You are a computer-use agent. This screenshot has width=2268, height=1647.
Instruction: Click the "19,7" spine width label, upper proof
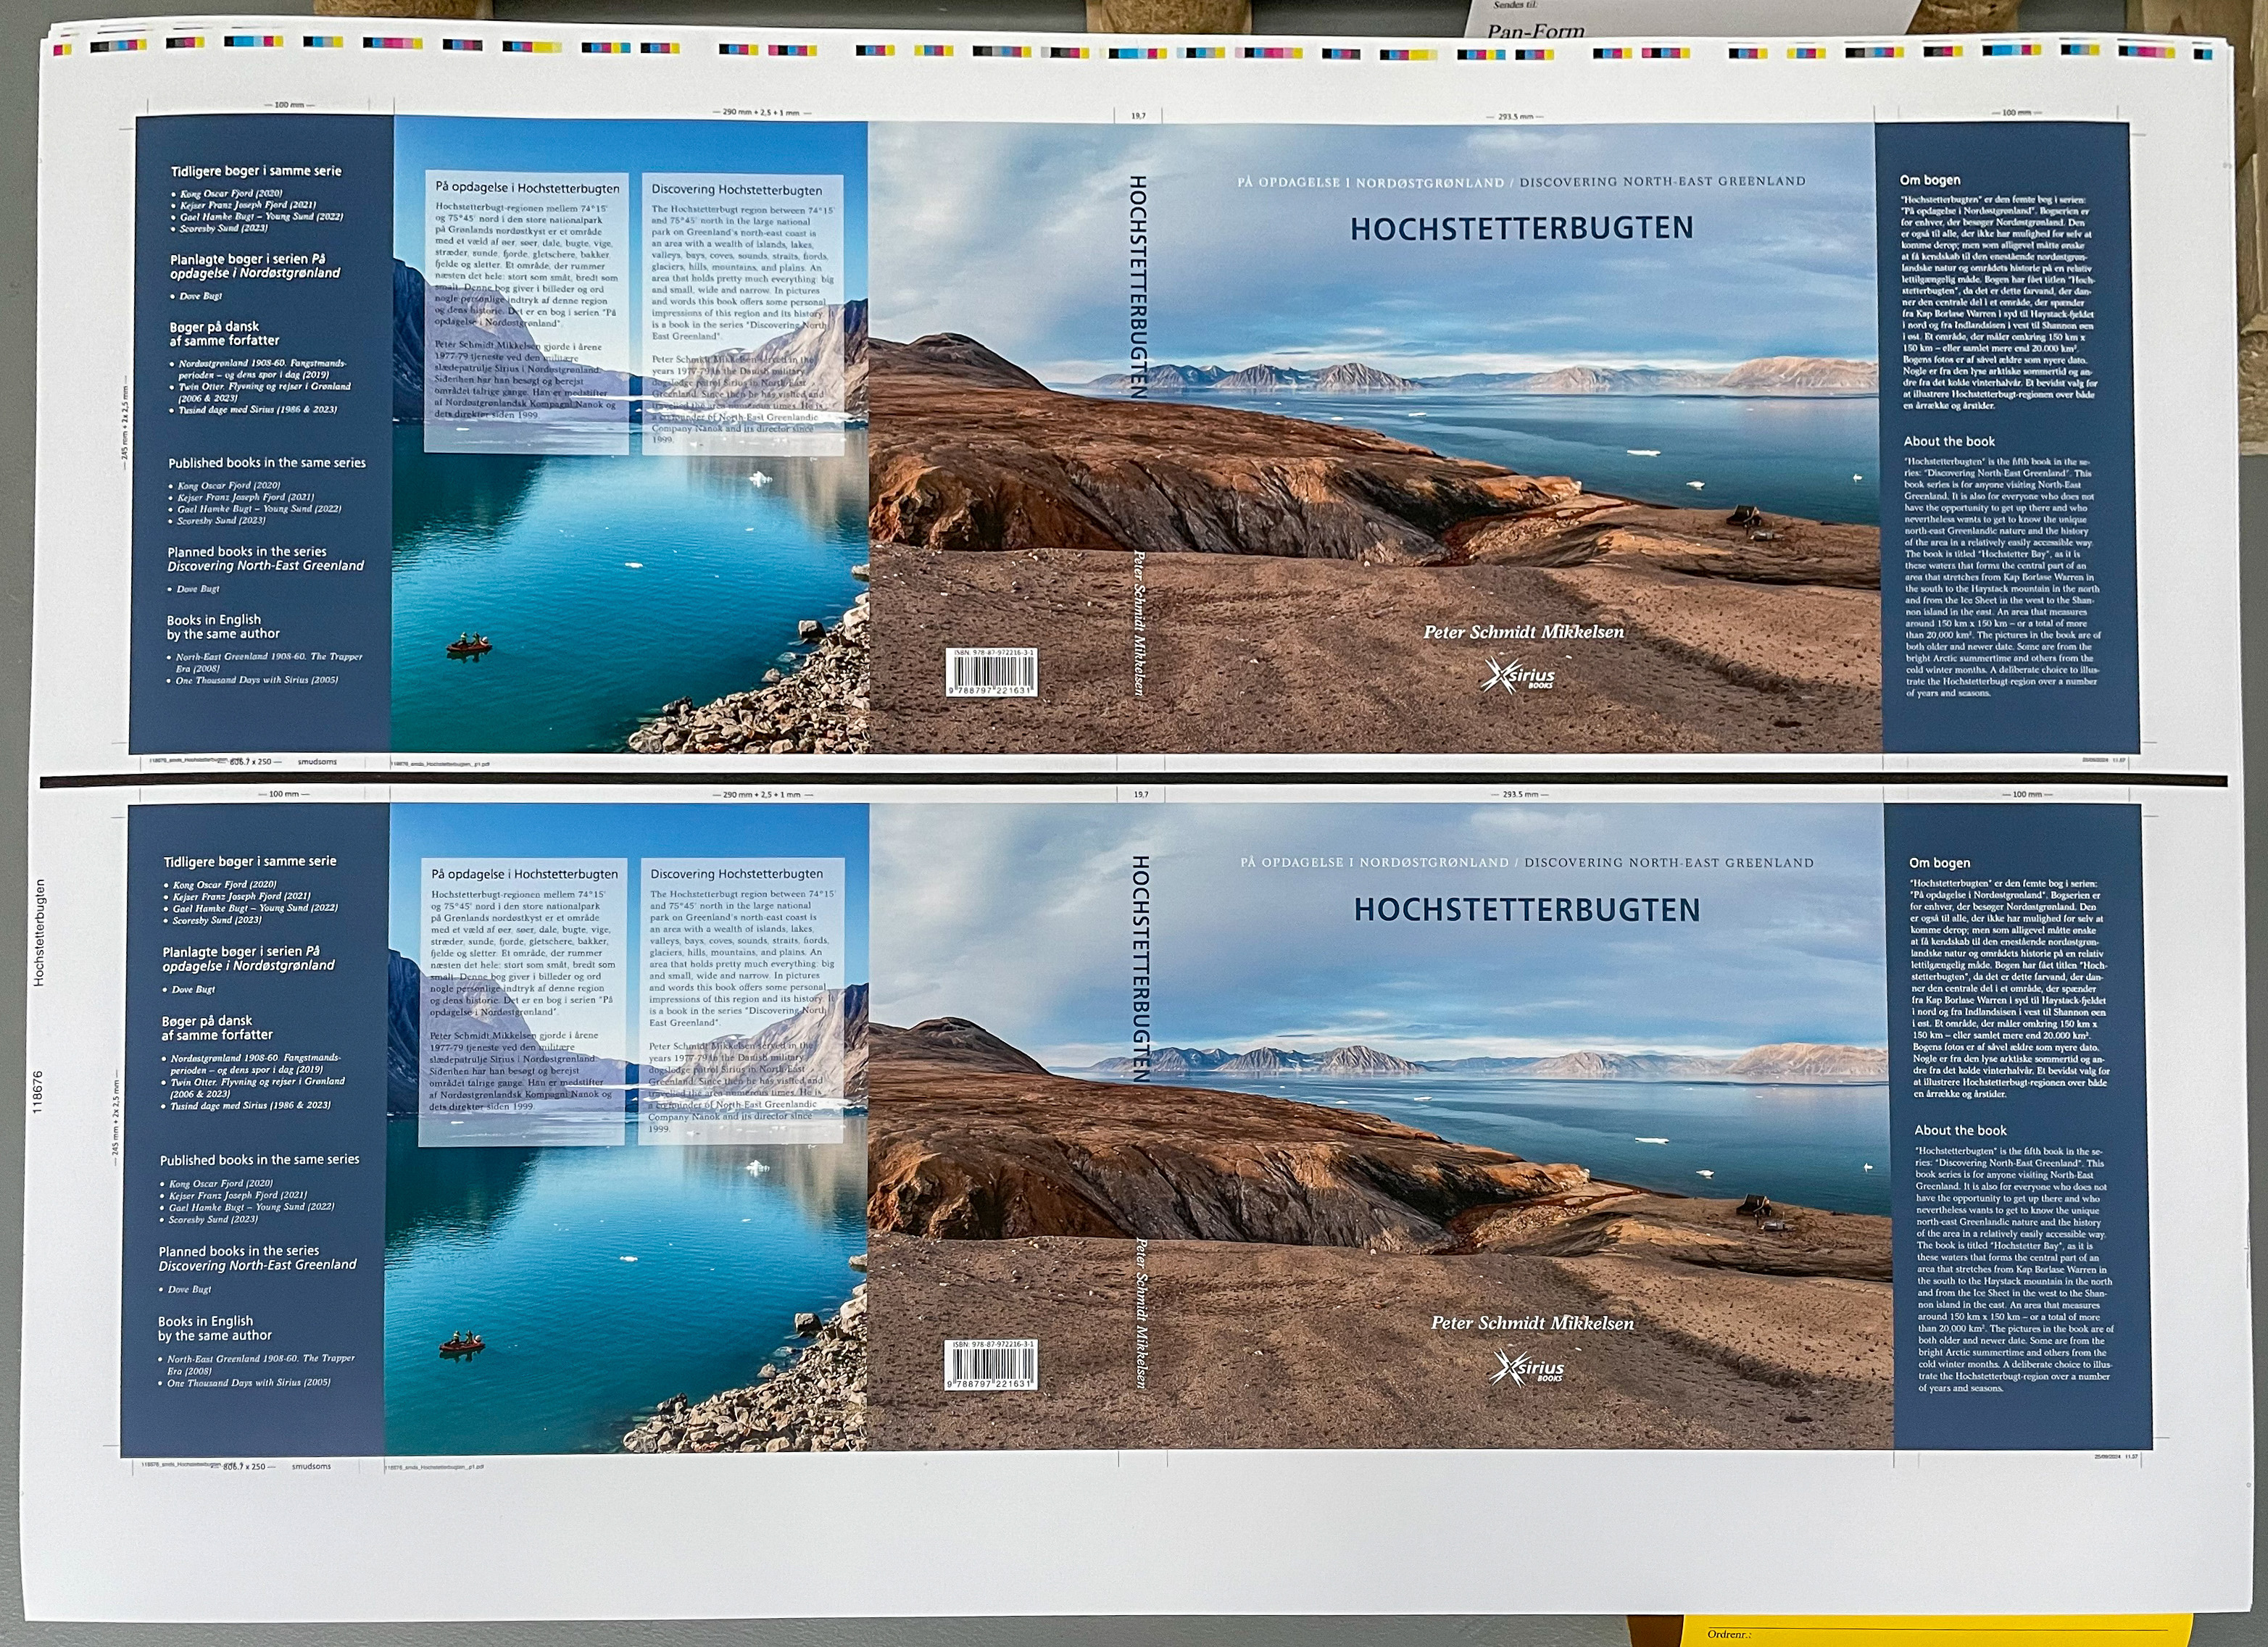click(x=1139, y=116)
